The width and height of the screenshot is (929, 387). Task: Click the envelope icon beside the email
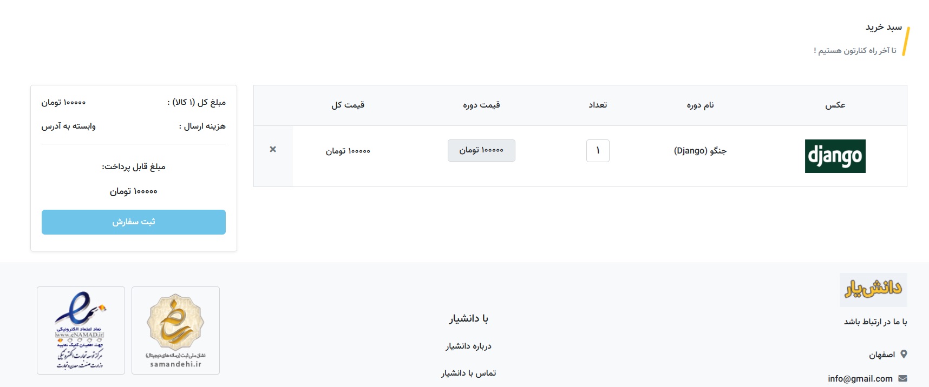[902, 378]
